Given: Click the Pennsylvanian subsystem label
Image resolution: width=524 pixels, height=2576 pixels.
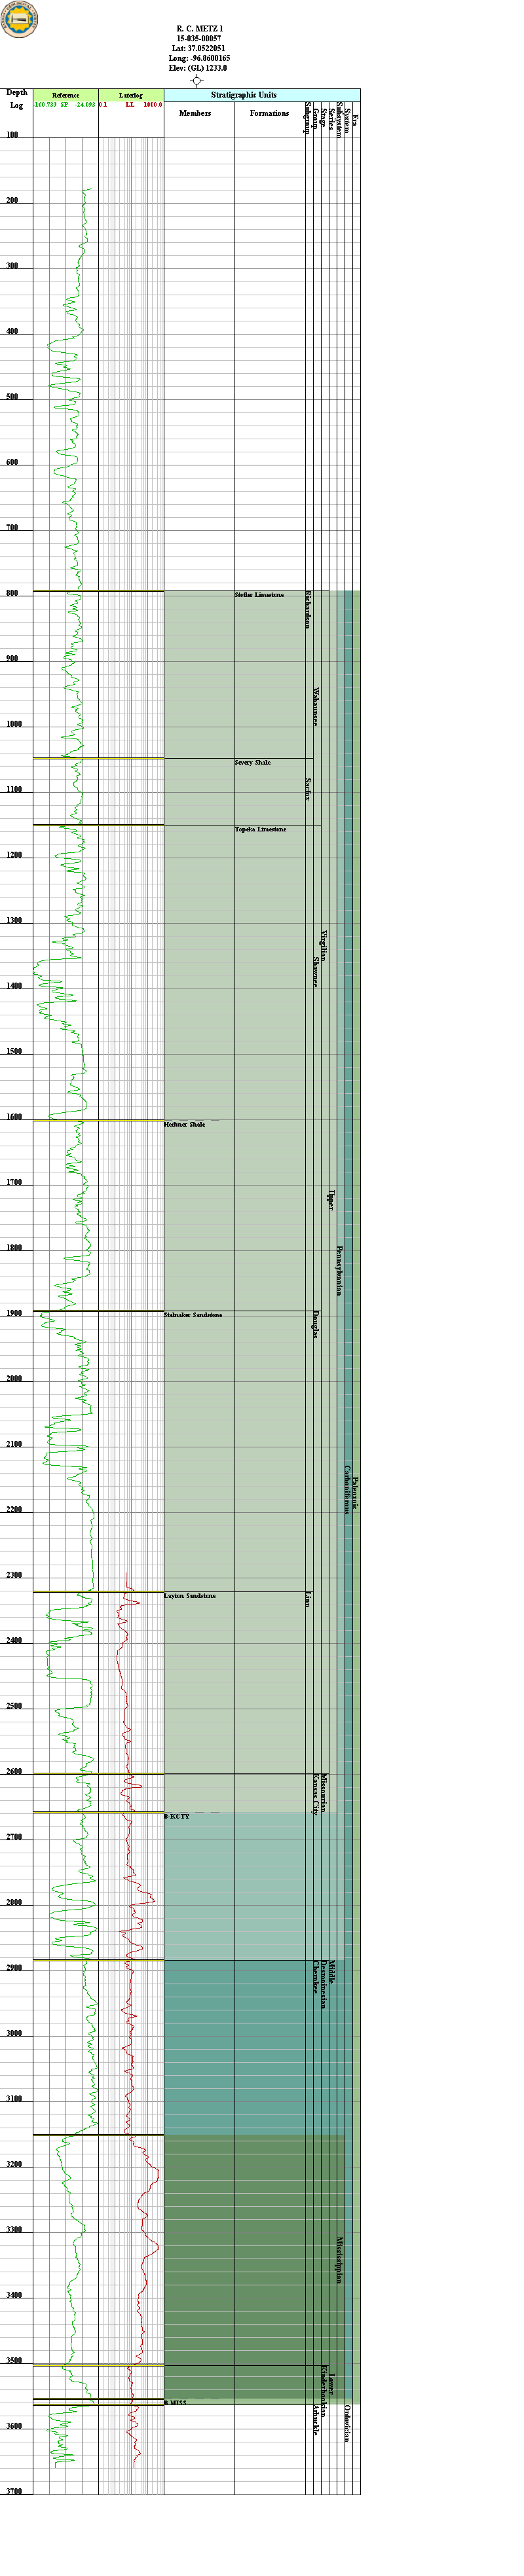Looking at the screenshot, I should click(x=339, y=1270).
